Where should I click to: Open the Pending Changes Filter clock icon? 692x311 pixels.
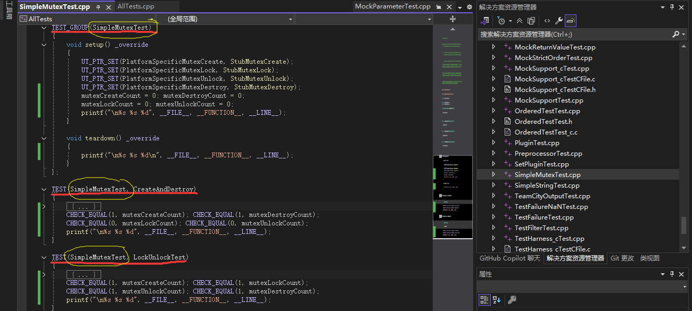tap(501, 20)
